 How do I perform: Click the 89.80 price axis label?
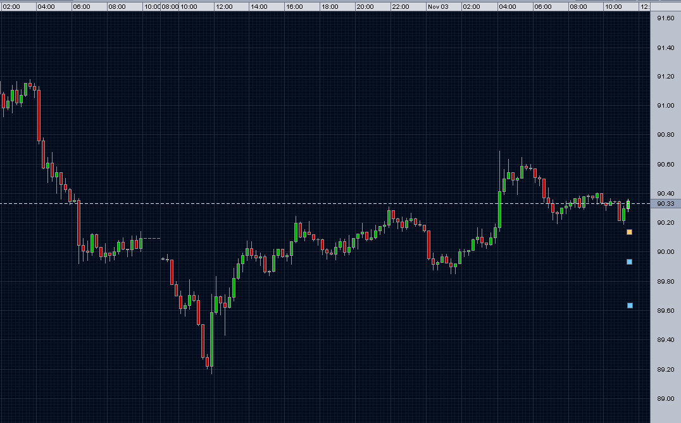pyautogui.click(x=665, y=281)
